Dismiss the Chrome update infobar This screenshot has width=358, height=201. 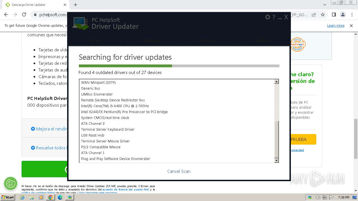coord(351,25)
